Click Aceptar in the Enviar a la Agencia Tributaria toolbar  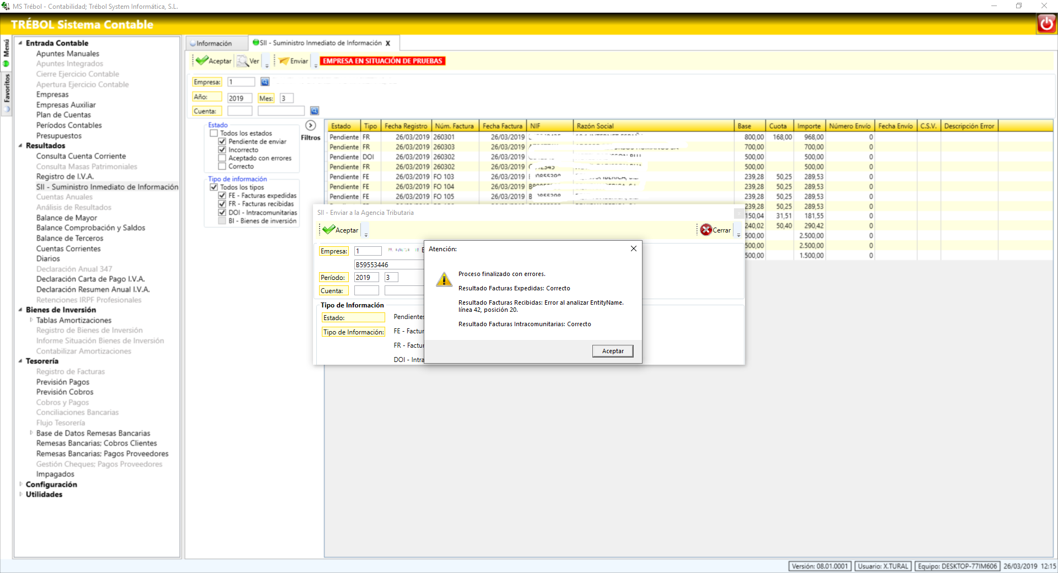[x=341, y=230]
